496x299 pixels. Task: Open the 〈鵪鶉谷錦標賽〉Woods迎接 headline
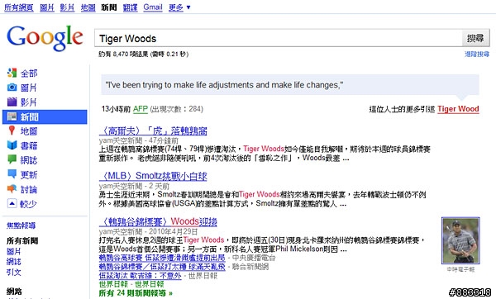tap(158, 221)
